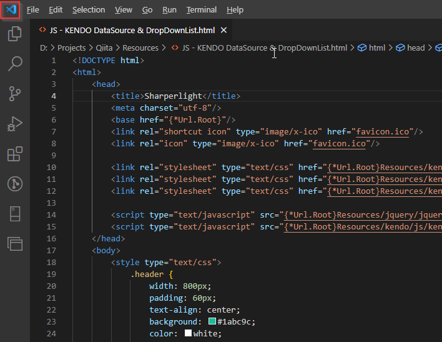Close the KENDO DataSource & DropDownList.html tab
442x342 pixels.
click(223, 30)
